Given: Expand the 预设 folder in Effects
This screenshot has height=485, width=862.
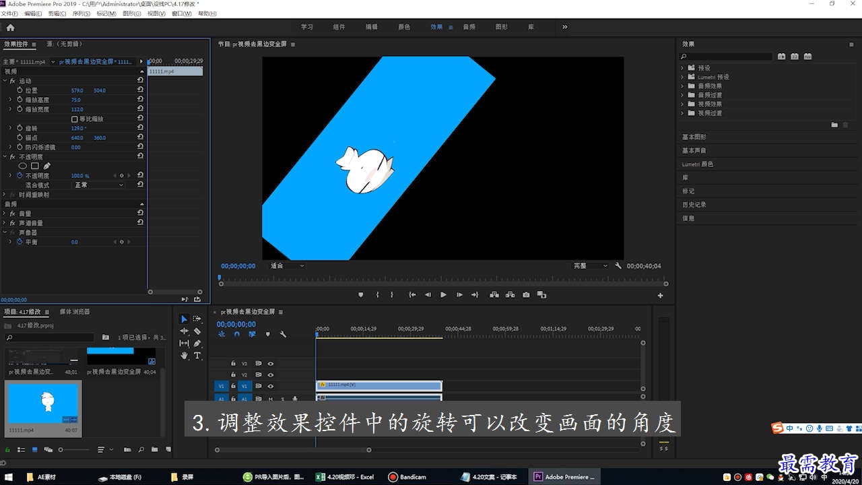Looking at the screenshot, I should [682, 67].
